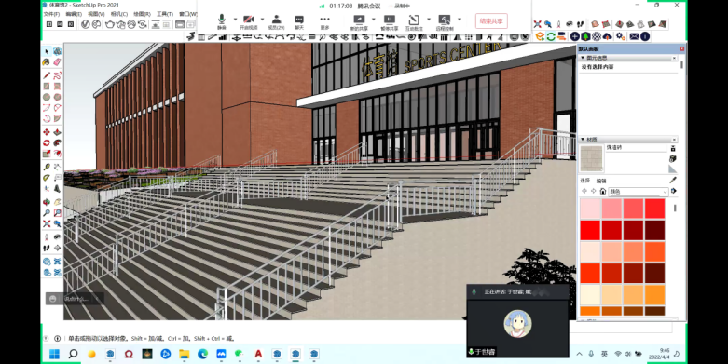Image resolution: width=728 pixels, height=364 pixels.
Task: Turn on video camera in meeting bar
Action: 248,21
